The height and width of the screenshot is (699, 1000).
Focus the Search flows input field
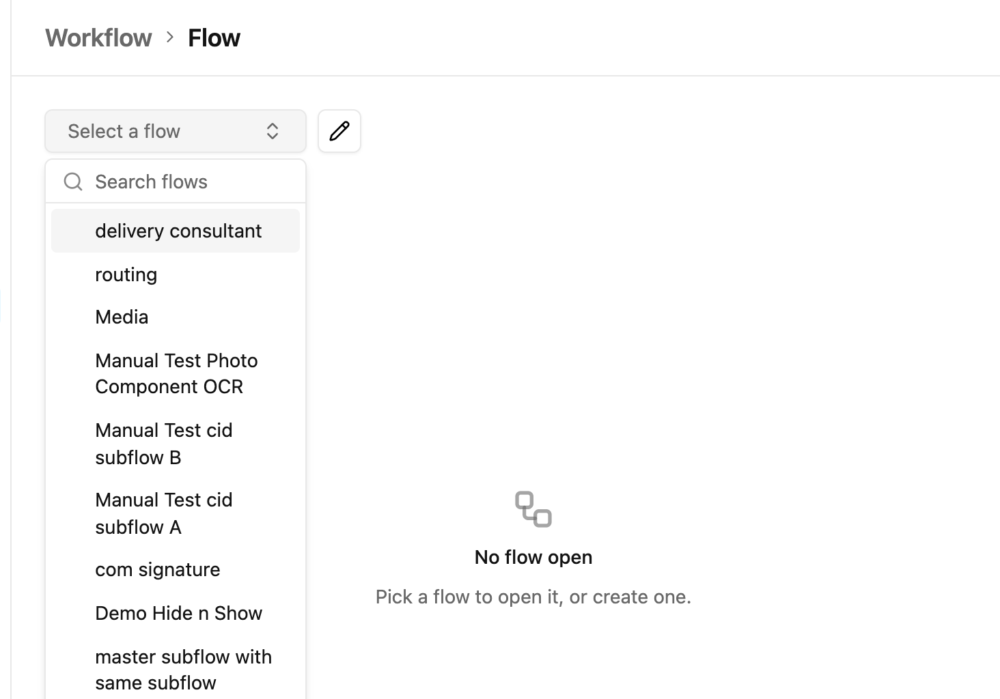click(176, 182)
